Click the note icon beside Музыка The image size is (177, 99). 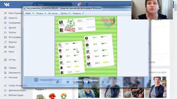point(5,42)
